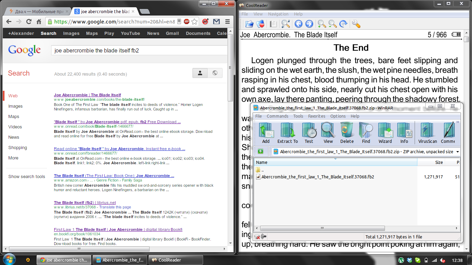Click WinRAR Size column header
The height and width of the screenshot is (265, 472).
point(431,162)
